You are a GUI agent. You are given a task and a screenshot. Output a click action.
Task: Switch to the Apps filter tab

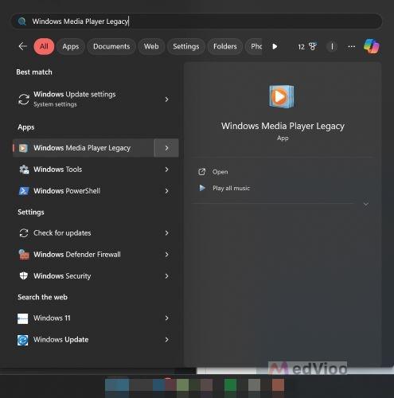(x=71, y=46)
